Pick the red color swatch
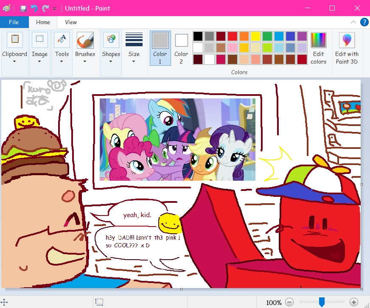The width and height of the screenshot is (370, 308). pyautogui.click(x=233, y=36)
